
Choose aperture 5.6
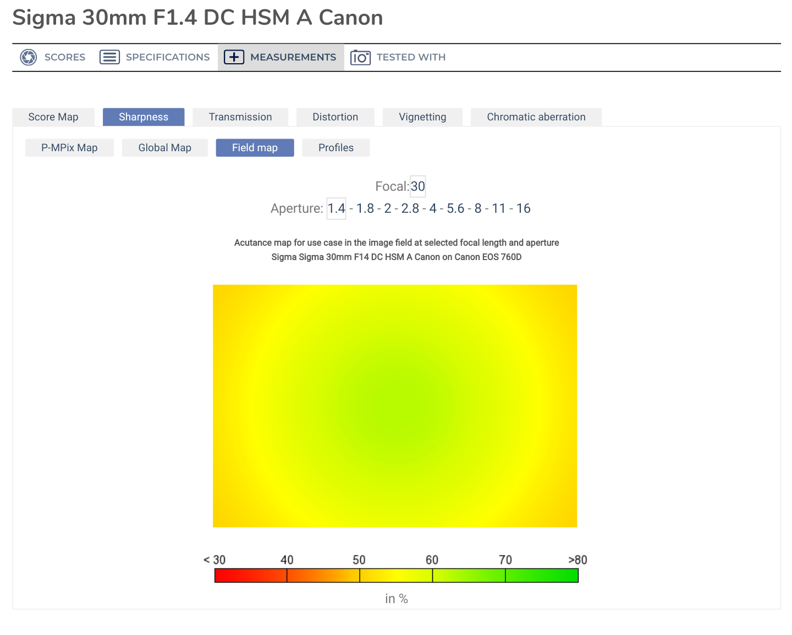455,208
